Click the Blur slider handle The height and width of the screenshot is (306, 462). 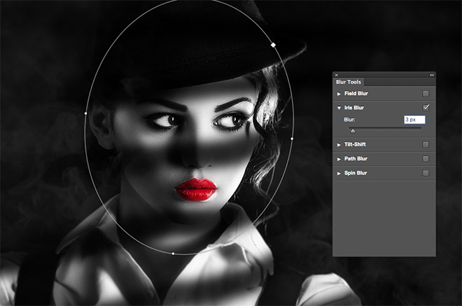(x=353, y=130)
